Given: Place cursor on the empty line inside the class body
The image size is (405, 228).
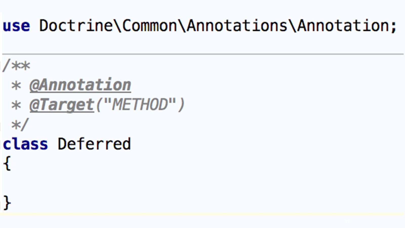Looking at the screenshot, I should pos(76,183).
